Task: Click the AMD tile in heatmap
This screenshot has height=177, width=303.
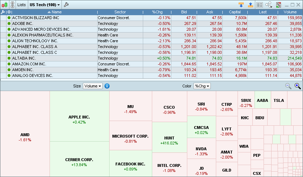Action: coord(25,137)
